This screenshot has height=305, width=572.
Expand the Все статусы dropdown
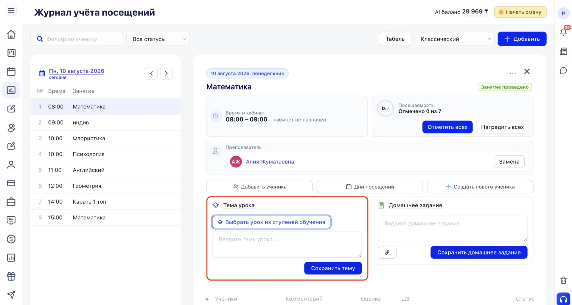158,39
